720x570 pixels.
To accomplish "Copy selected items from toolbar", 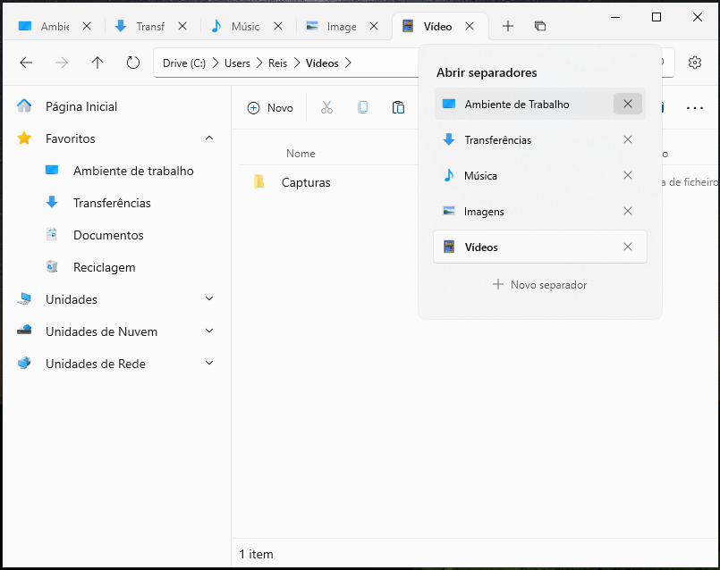I will click(x=362, y=108).
